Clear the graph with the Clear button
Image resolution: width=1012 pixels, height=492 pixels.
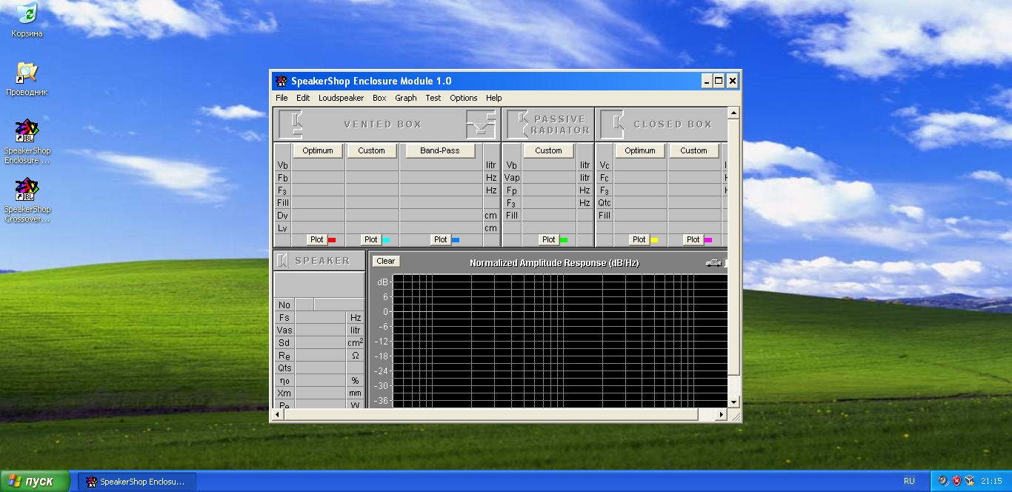[385, 261]
